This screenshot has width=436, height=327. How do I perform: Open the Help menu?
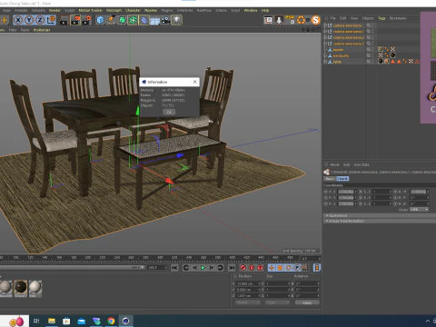click(265, 10)
